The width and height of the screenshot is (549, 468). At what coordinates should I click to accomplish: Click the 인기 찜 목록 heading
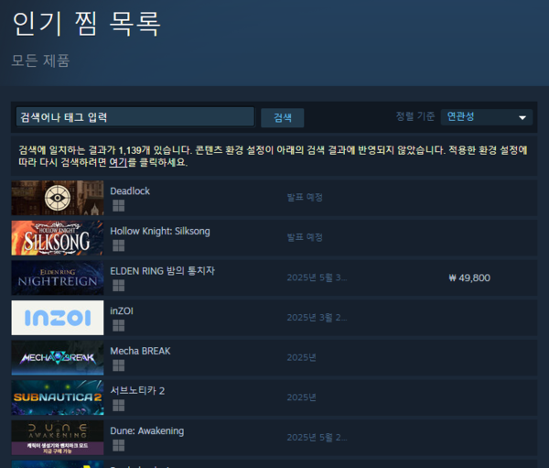(x=87, y=24)
